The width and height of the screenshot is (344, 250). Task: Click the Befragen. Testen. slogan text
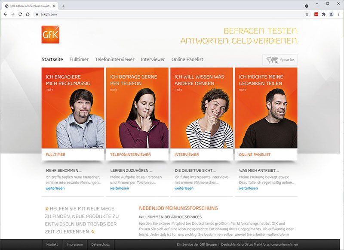(x=261, y=31)
